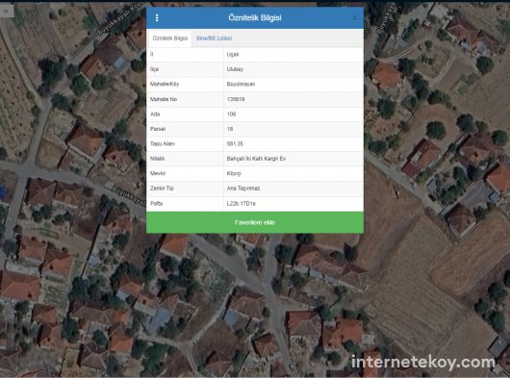Open the Bina/BB Listesi tab
This screenshot has height=378, width=510.
tap(214, 38)
